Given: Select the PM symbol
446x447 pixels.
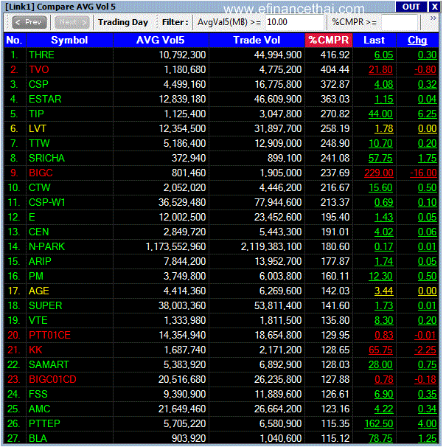Looking at the screenshot, I should [x=36, y=276].
